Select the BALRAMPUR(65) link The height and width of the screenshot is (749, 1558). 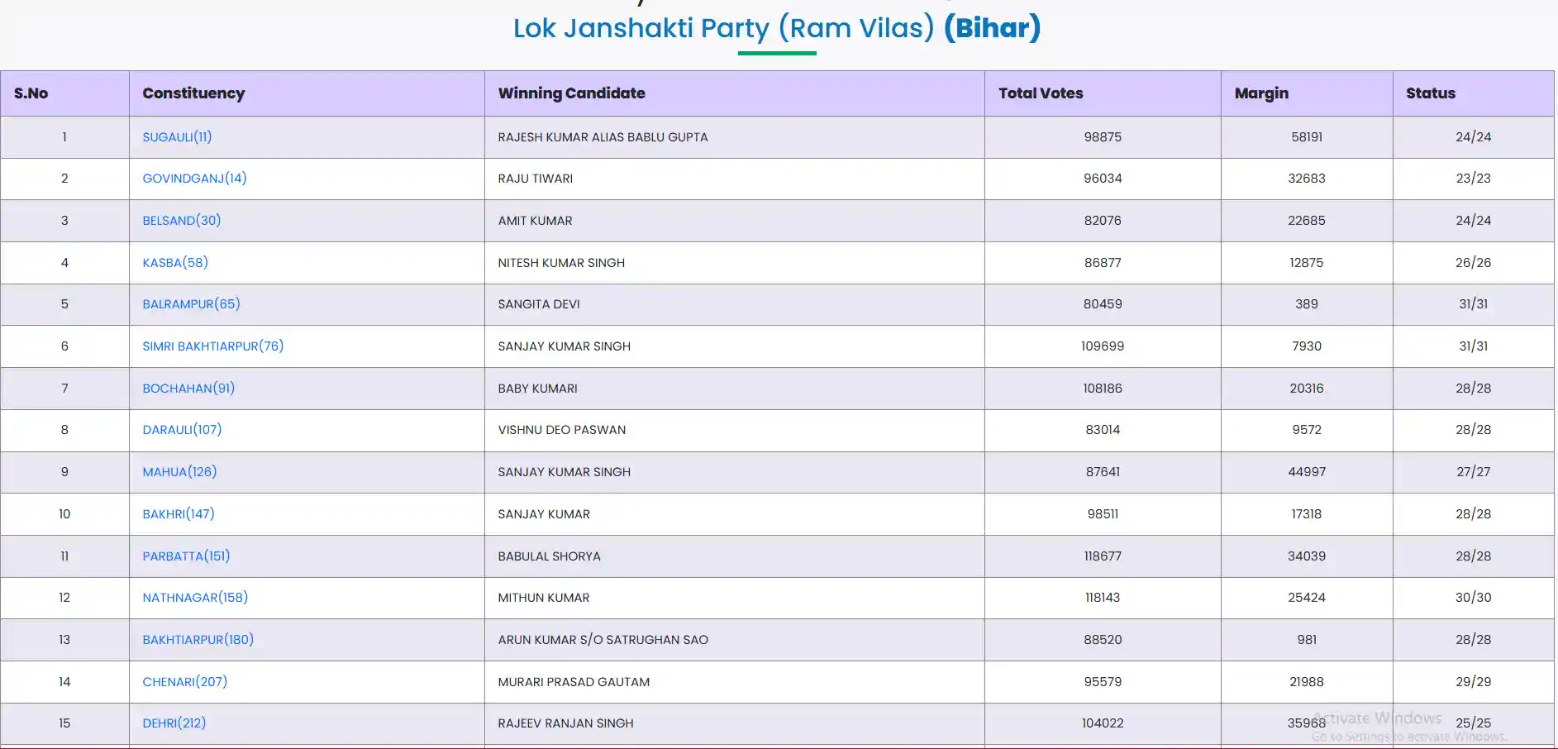point(191,304)
